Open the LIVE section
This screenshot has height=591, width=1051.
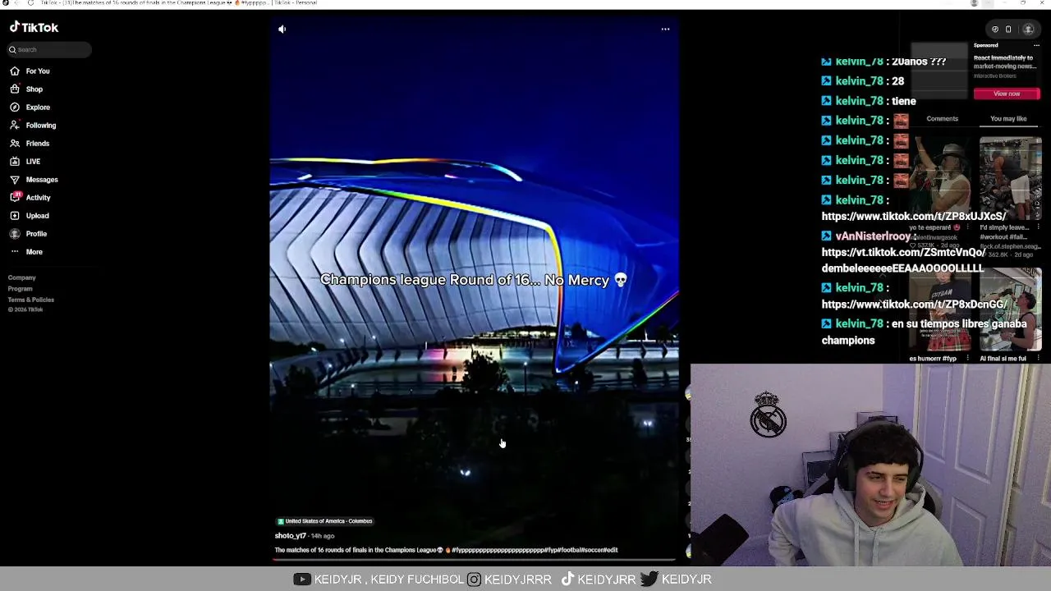tap(25, 162)
